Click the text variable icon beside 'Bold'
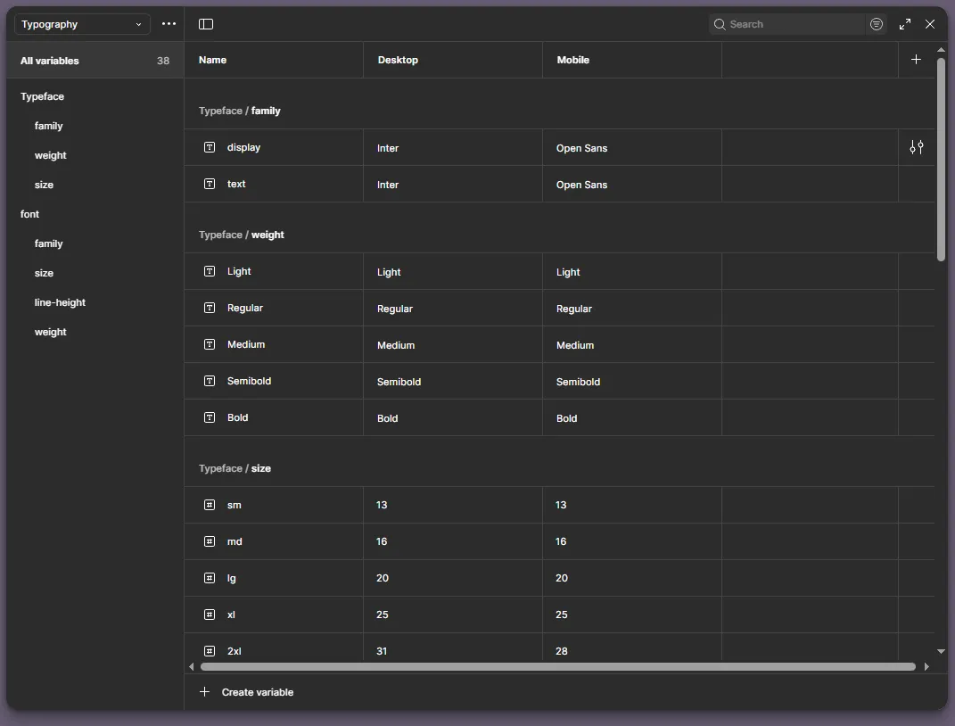 coord(210,417)
